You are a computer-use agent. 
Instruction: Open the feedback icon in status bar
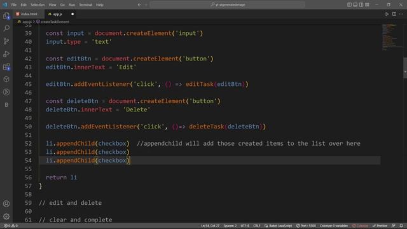[394, 226]
